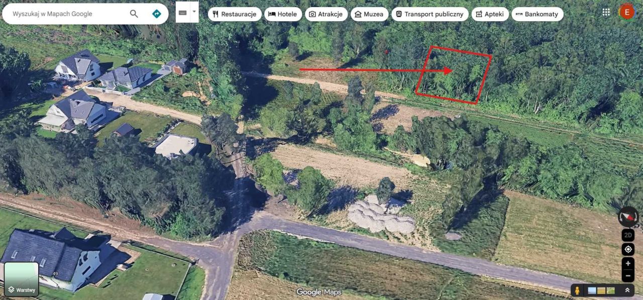
Task: Show Bankomaty nearby
Action: (x=537, y=14)
